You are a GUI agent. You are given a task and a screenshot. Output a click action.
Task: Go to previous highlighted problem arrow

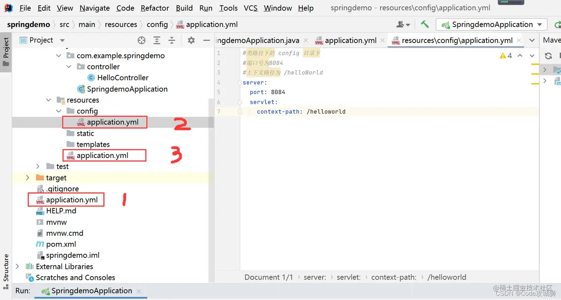click(520, 56)
